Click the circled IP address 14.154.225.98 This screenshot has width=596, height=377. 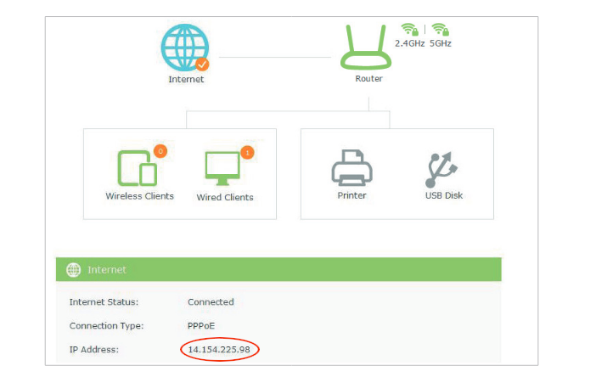220,349
